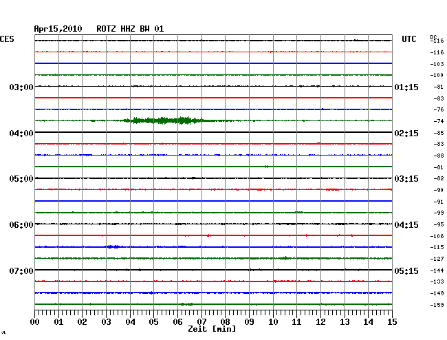
Task: Select the DC offset value -159
Action: click(x=437, y=305)
